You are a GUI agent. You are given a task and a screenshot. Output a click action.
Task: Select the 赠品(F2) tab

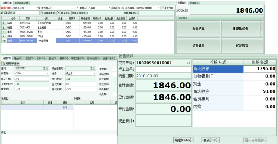18,58
